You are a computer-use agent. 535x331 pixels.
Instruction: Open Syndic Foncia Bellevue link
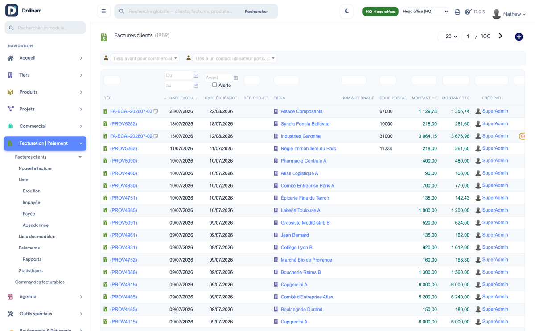[x=305, y=124]
